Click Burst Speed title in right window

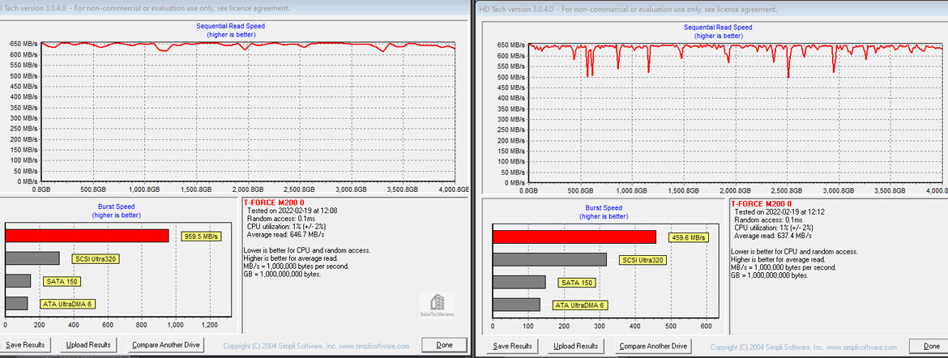point(604,207)
